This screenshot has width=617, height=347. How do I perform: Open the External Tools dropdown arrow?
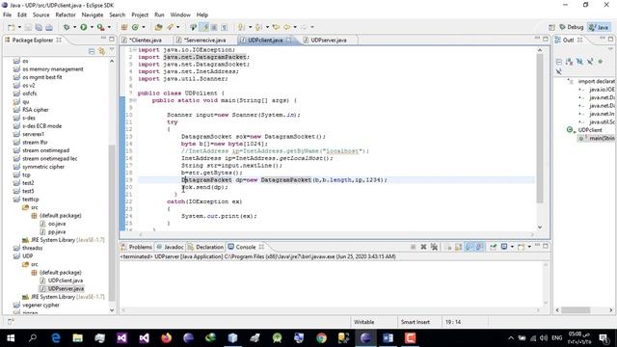pyautogui.click(x=109, y=27)
